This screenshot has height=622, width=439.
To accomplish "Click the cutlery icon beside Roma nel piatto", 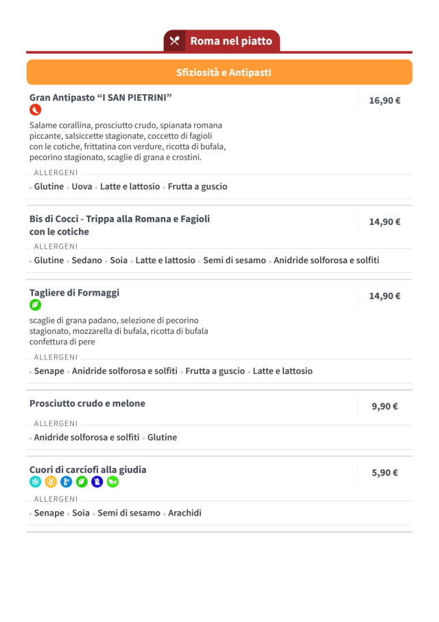I will click(174, 41).
